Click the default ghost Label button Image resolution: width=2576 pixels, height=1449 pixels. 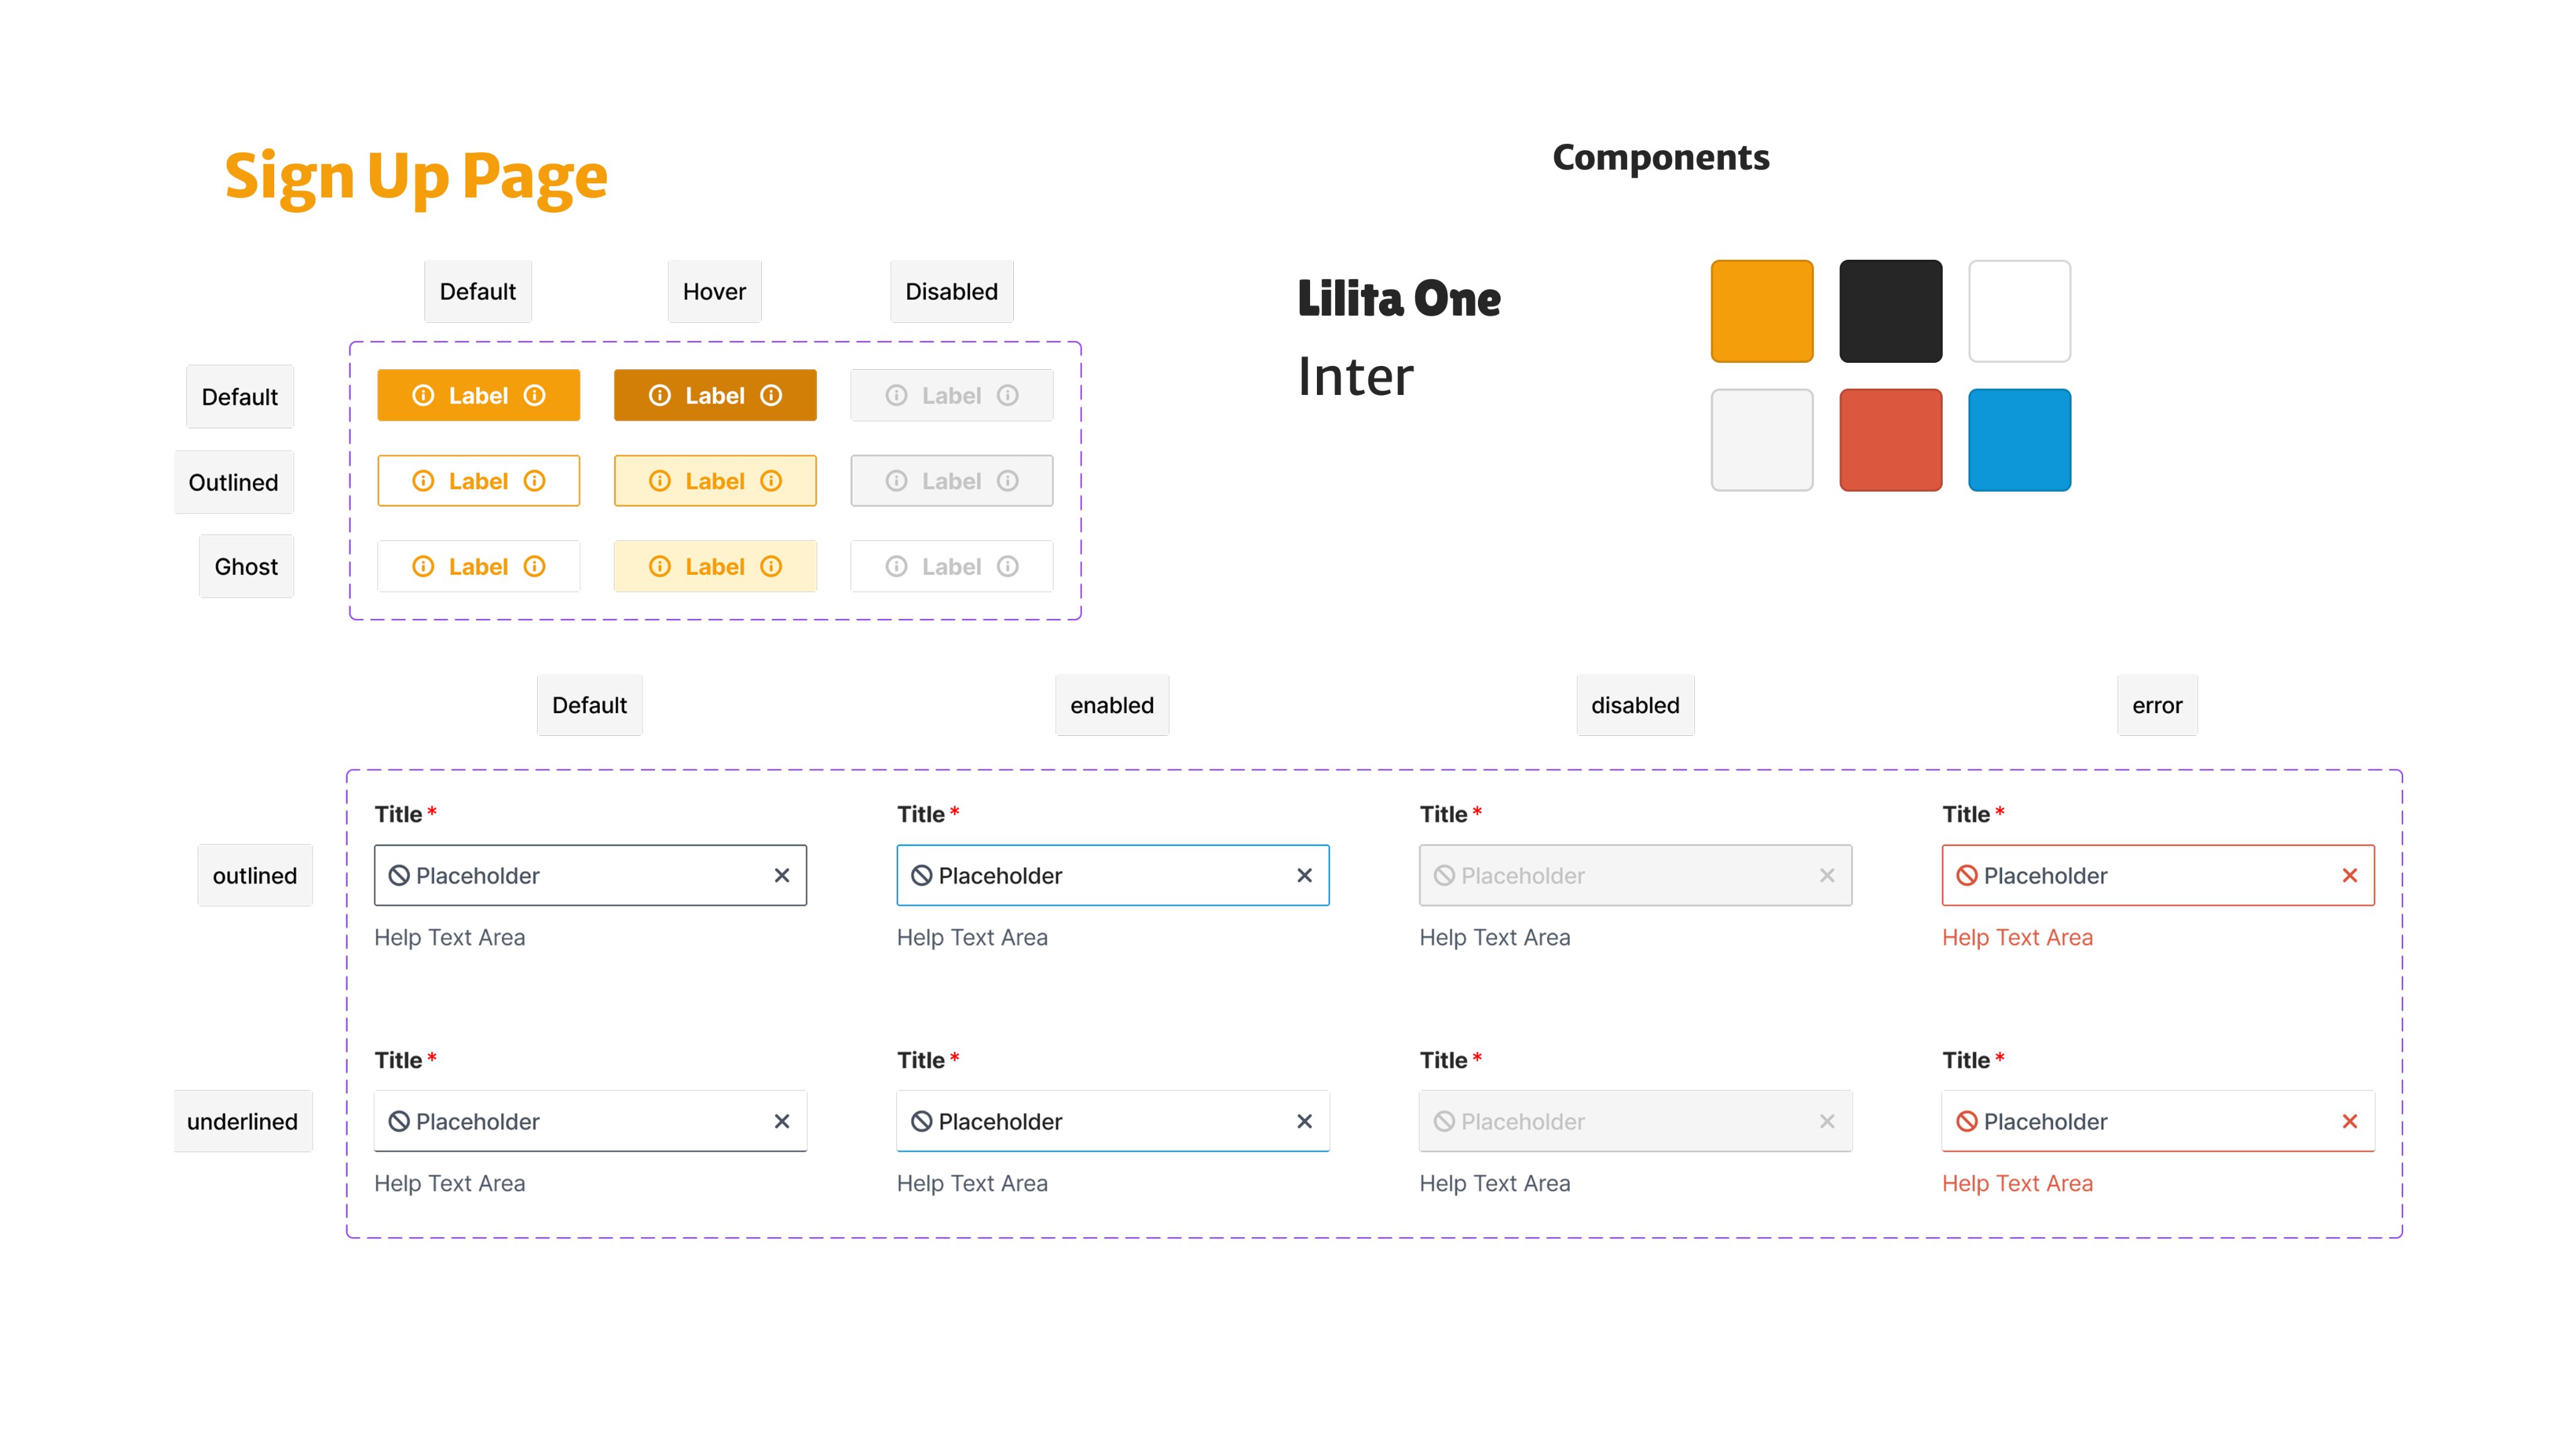[x=478, y=566]
